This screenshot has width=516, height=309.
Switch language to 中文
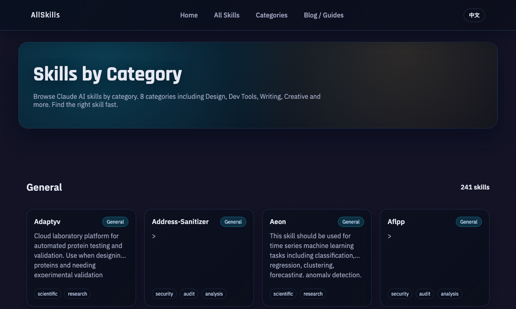474,15
